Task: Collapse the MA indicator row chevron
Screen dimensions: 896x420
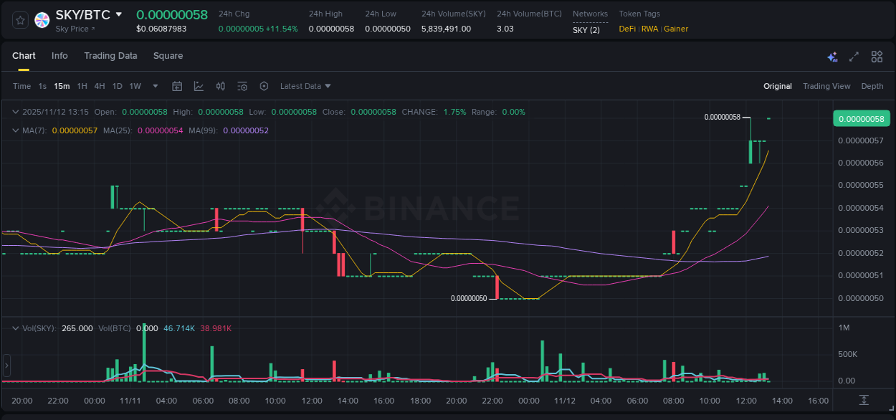Action: point(14,130)
